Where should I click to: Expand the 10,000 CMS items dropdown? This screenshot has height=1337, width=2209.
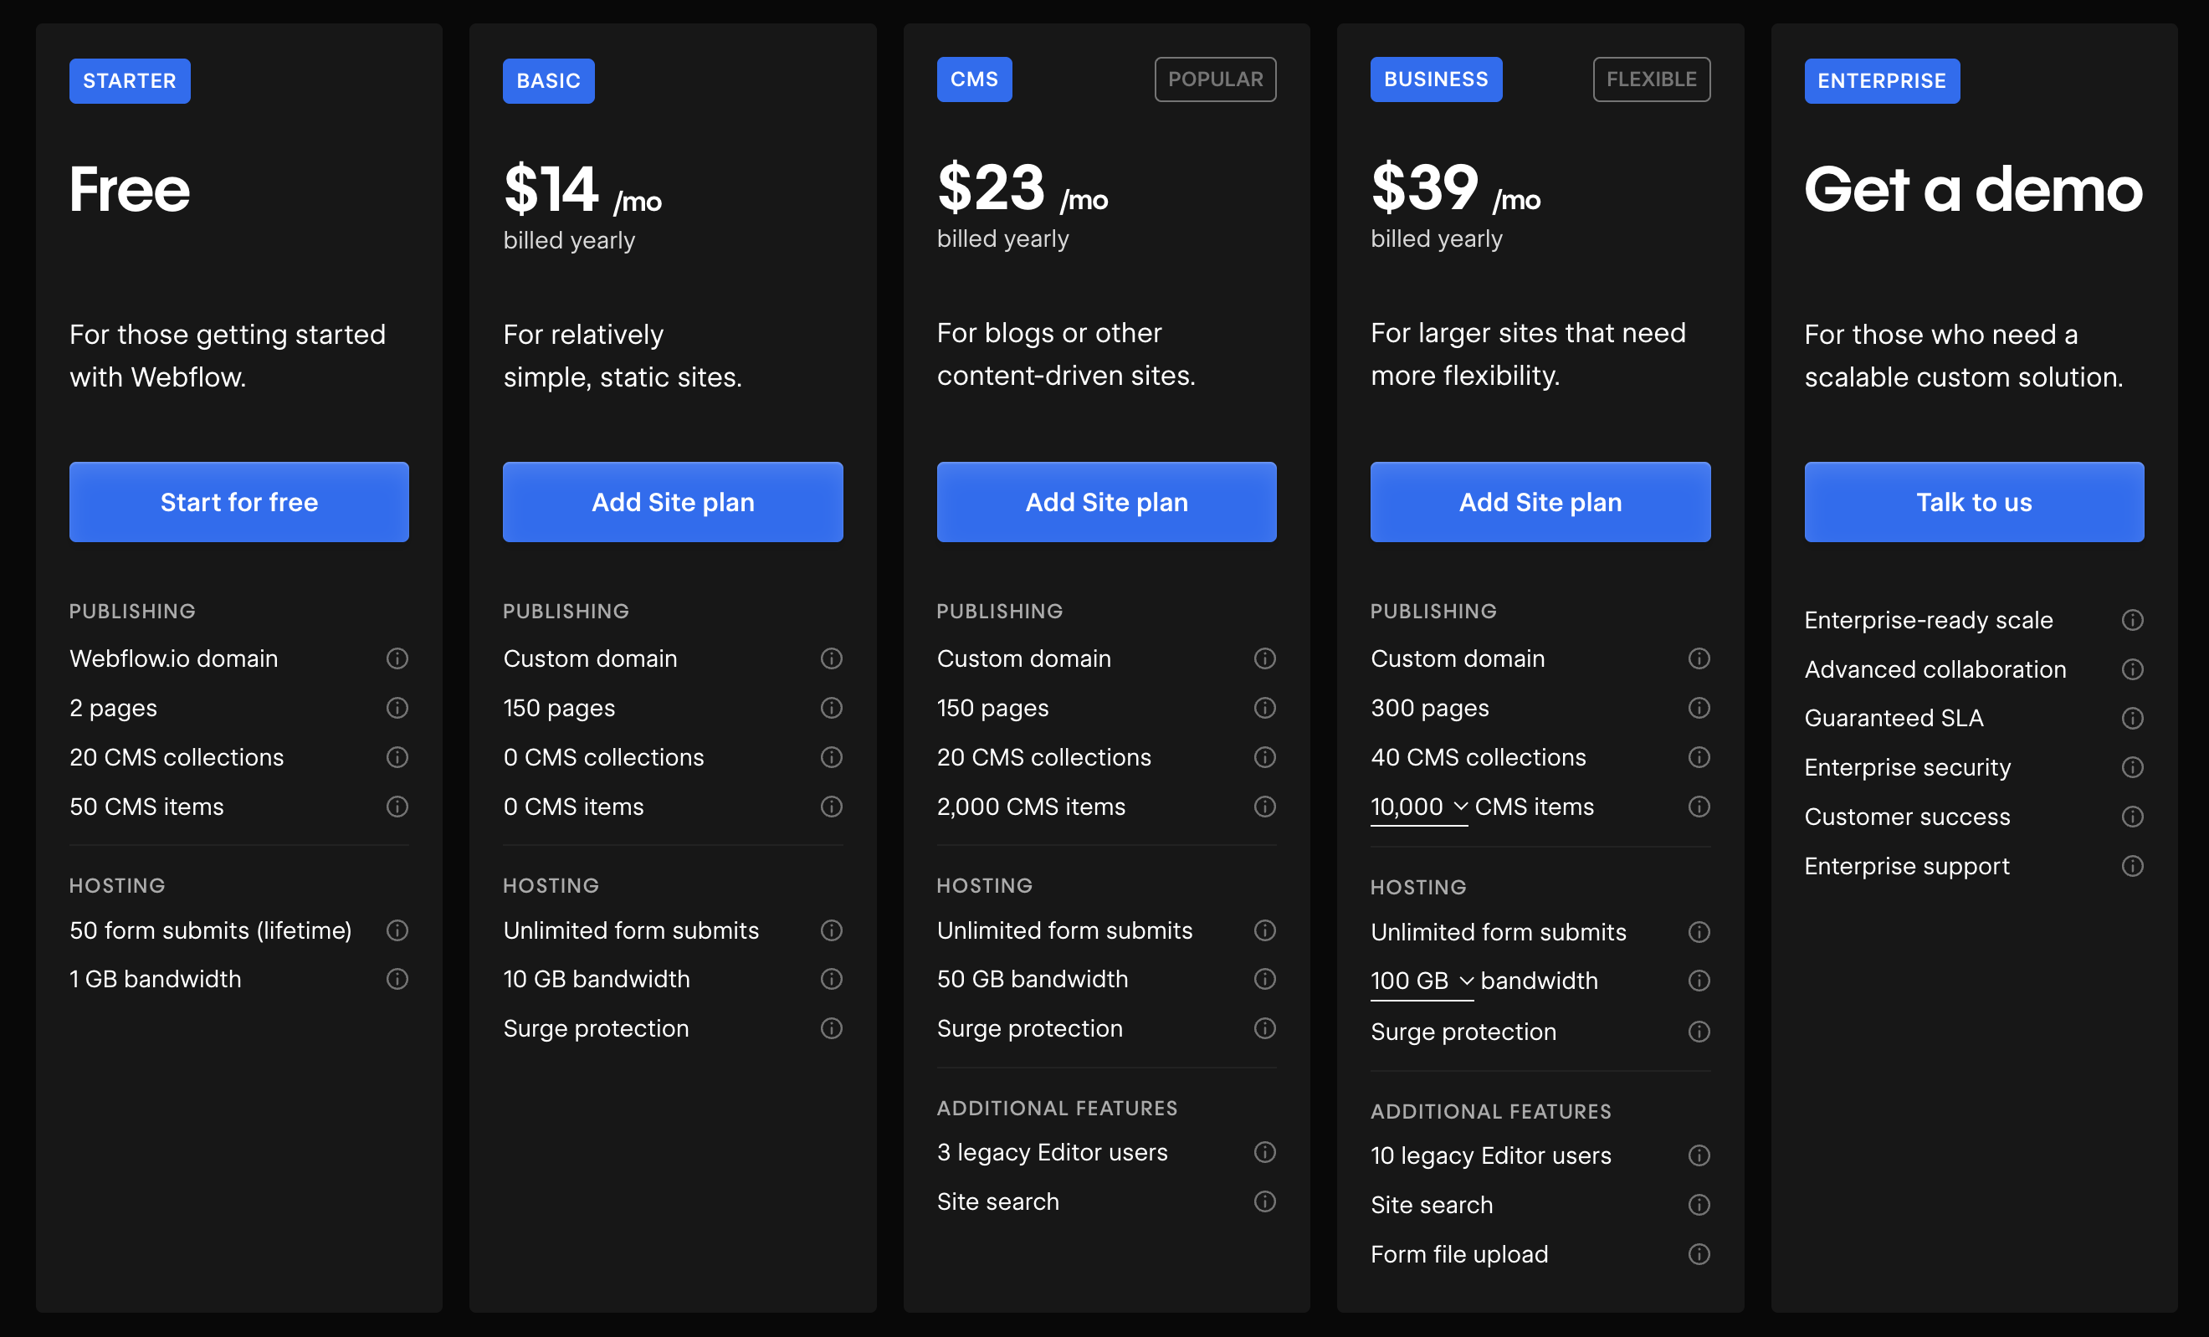point(1419,807)
